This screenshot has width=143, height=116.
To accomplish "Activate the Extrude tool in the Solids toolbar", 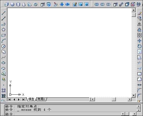I will [x=43, y=4].
